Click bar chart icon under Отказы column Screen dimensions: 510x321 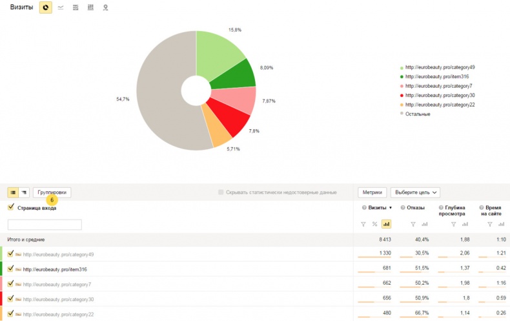[425, 224]
